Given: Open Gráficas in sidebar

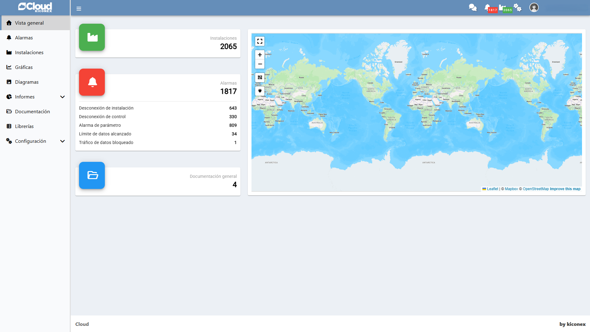Looking at the screenshot, I should pos(36,67).
